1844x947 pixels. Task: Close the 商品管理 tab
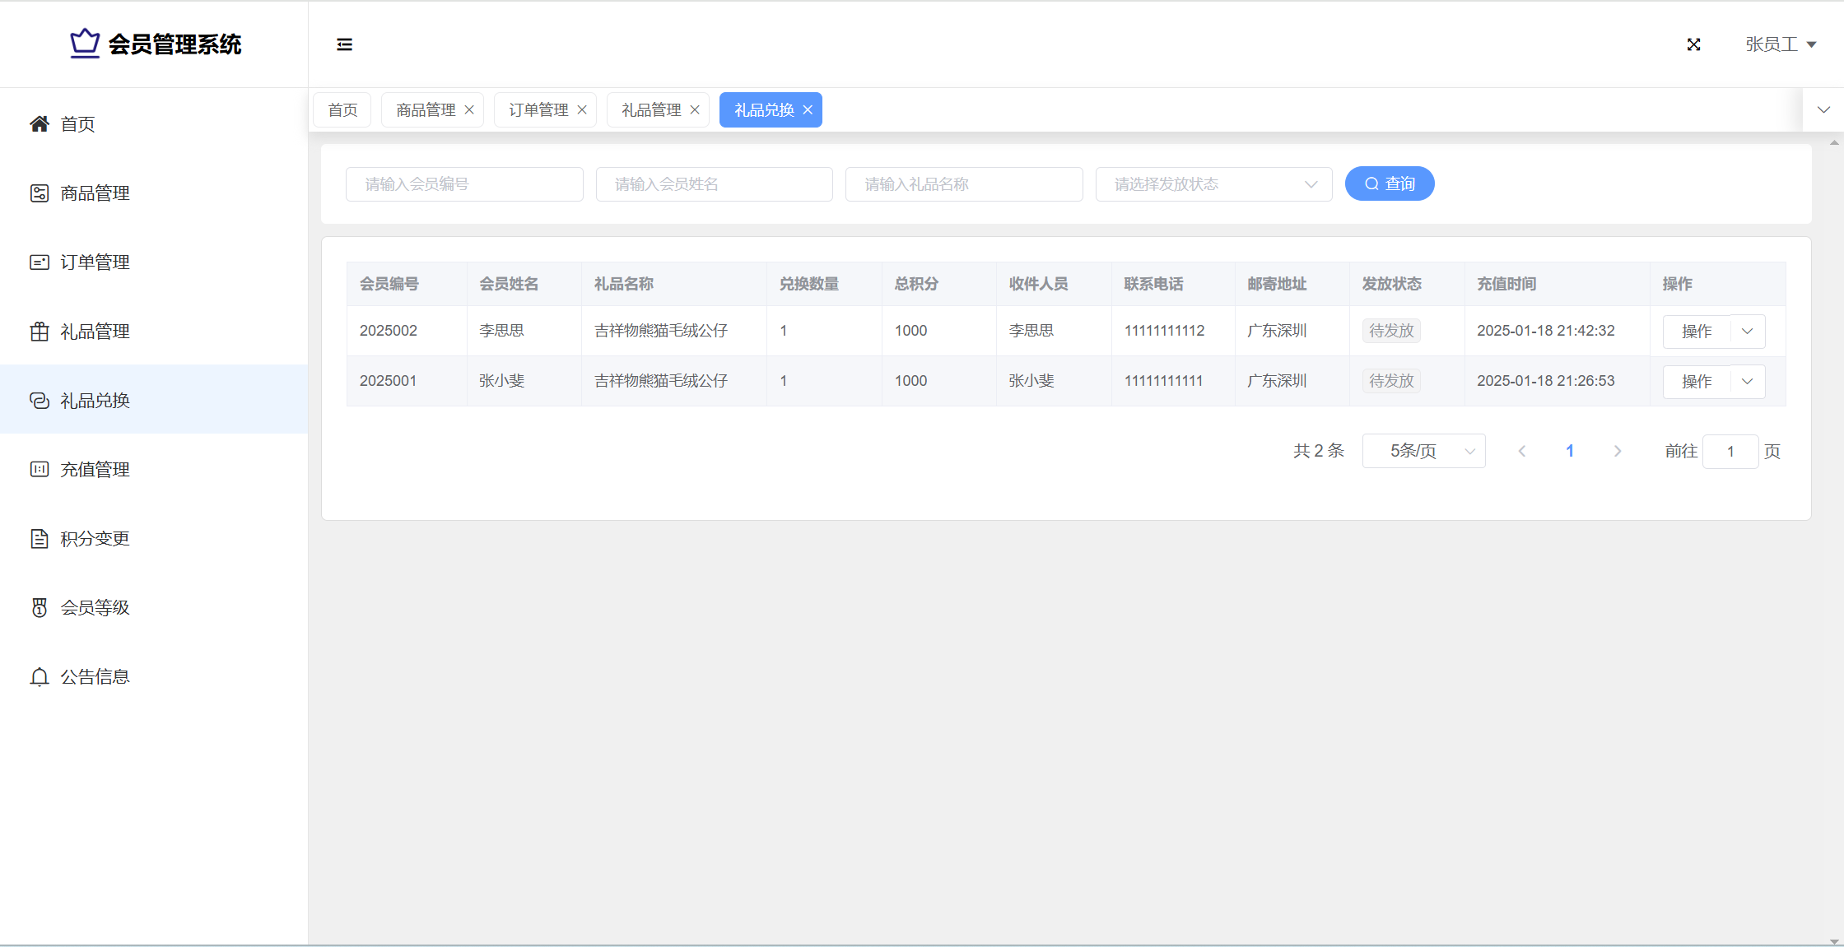469,110
